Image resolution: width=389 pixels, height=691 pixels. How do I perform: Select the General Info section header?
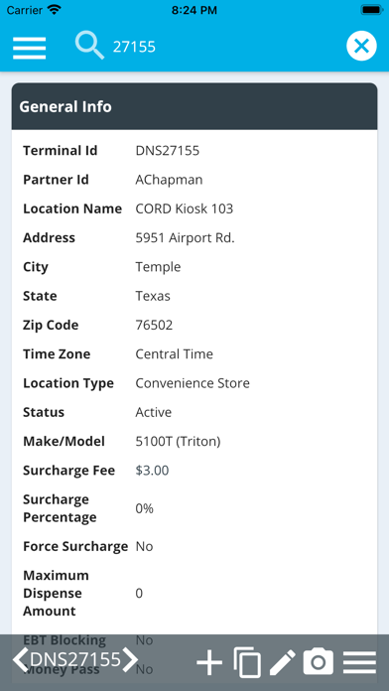(x=194, y=106)
